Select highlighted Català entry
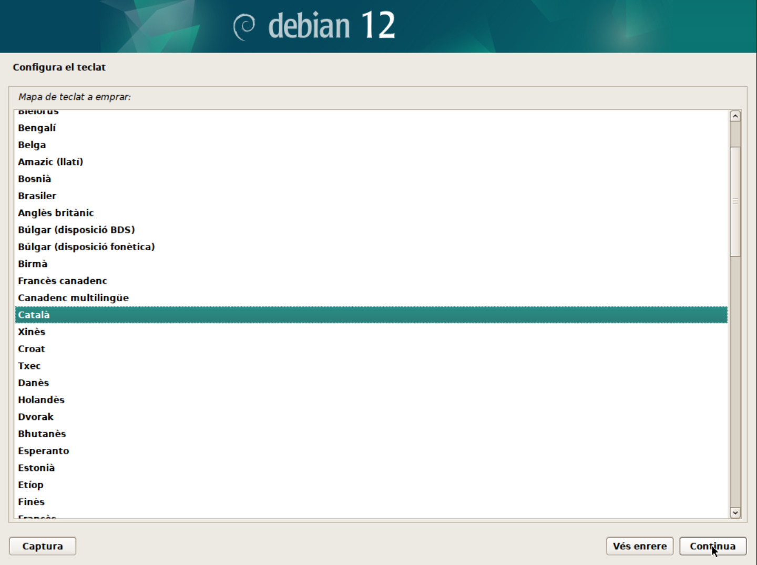 (x=371, y=315)
